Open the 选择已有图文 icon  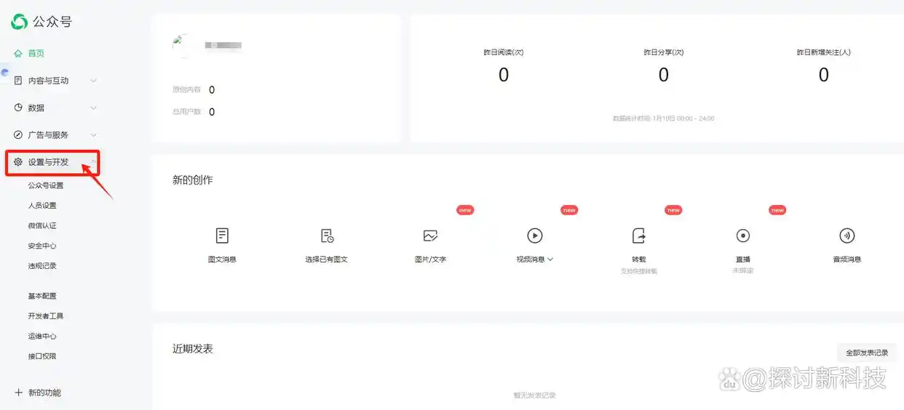tap(327, 236)
